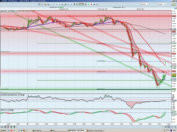The image size is (177, 132).
Task: Select the horizontal line tool
Action: pyautogui.click(x=57, y=5)
